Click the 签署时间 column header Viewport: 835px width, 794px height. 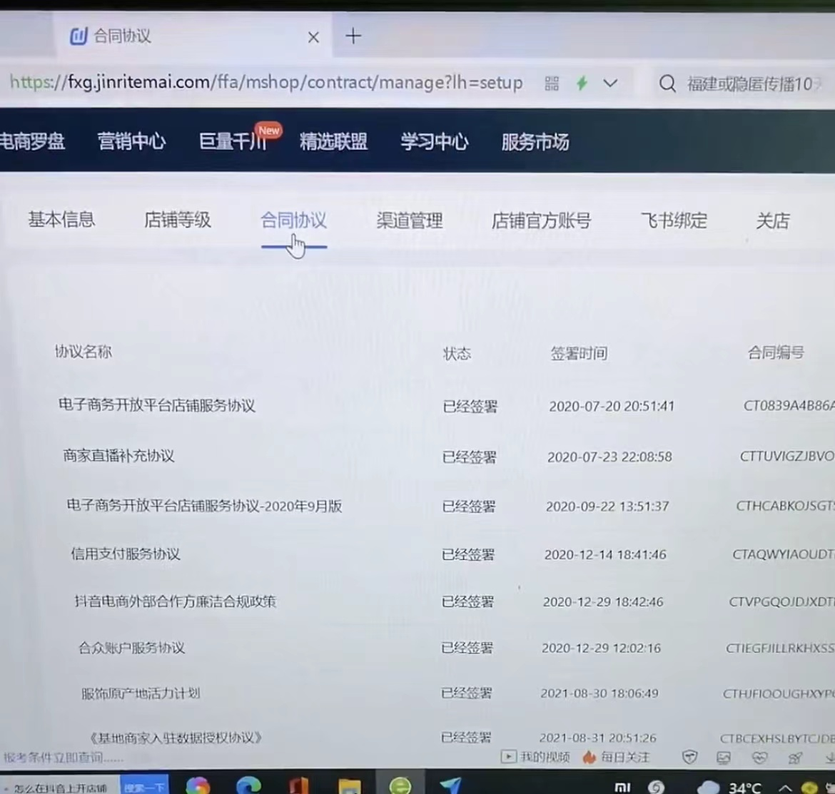pyautogui.click(x=579, y=353)
